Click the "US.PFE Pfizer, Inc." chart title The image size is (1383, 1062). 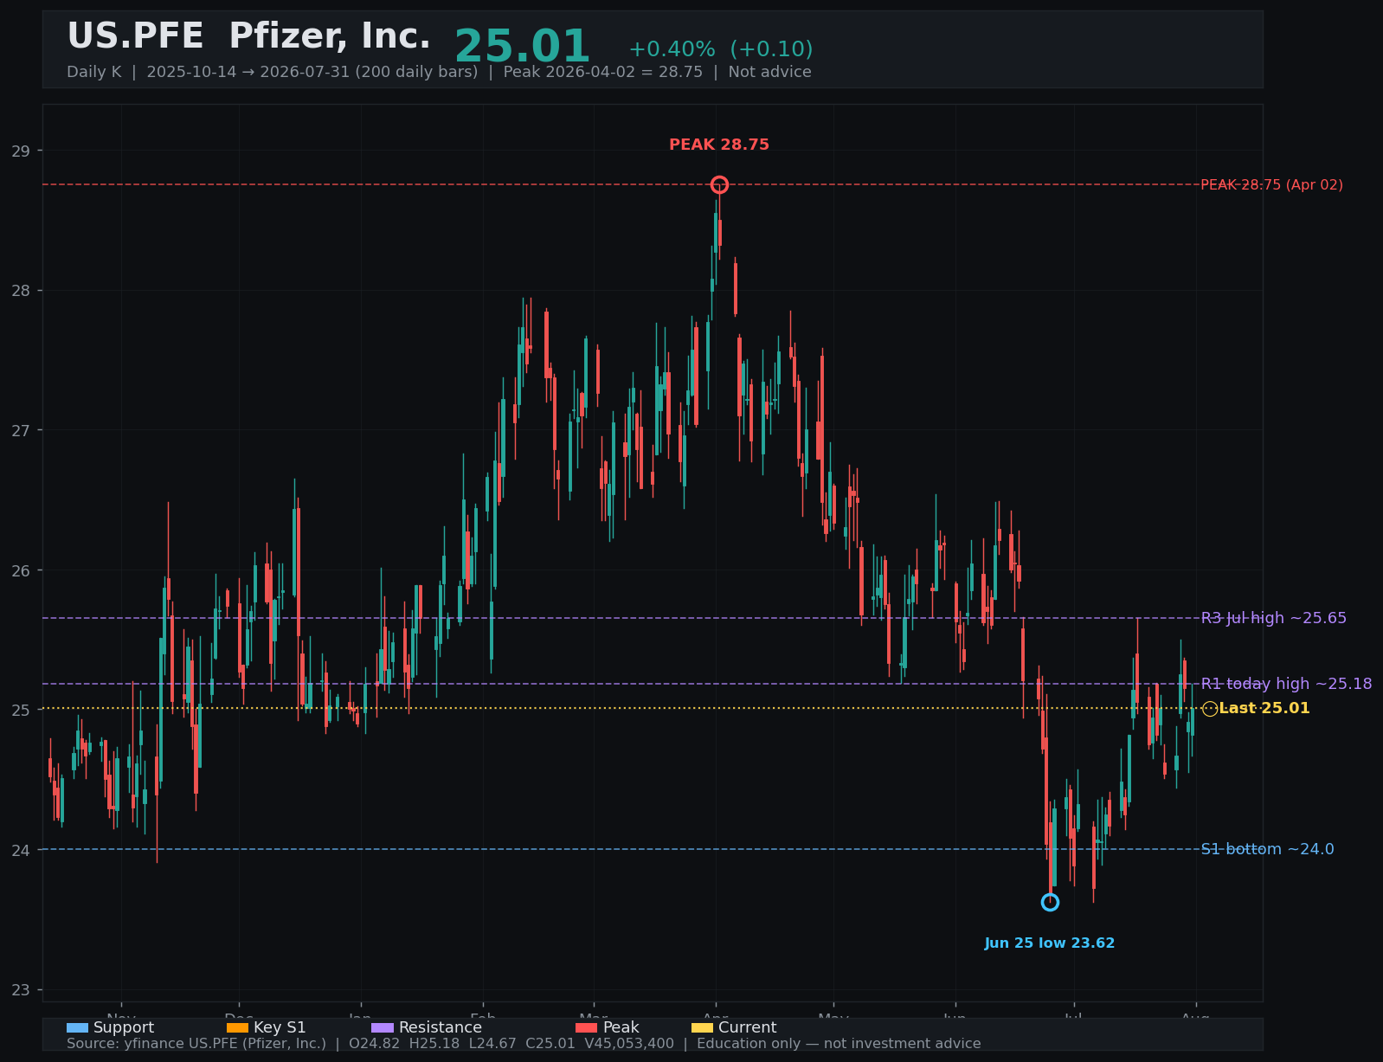tap(248, 36)
